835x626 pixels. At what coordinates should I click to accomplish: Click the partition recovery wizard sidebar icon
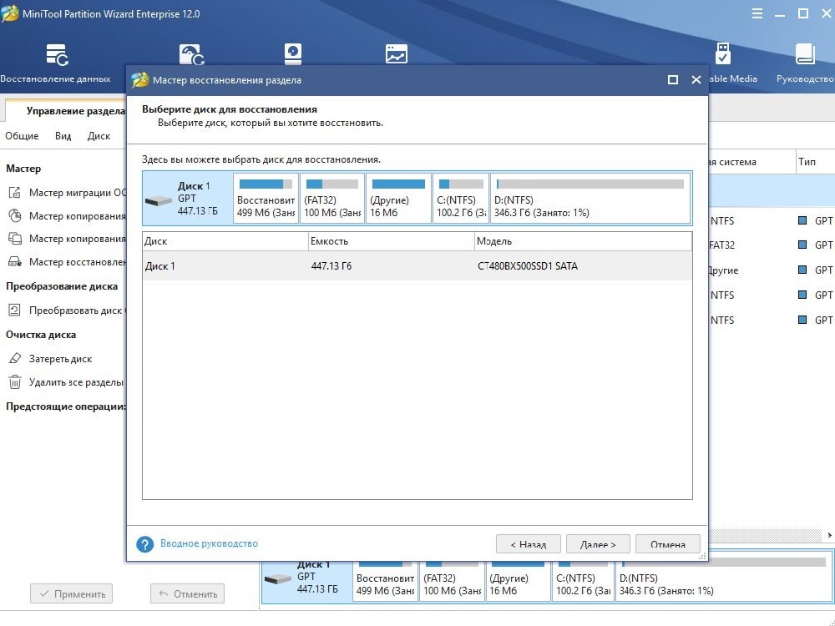[15, 261]
